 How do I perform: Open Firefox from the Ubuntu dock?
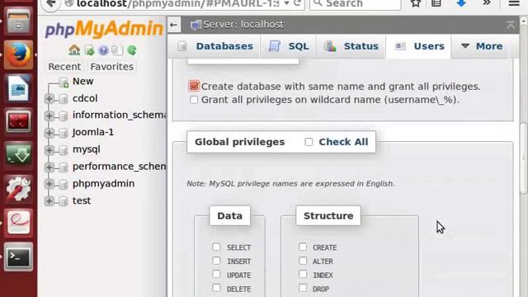point(18,54)
